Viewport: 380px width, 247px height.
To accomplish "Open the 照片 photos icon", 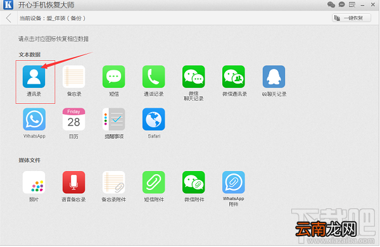I will [34, 182].
